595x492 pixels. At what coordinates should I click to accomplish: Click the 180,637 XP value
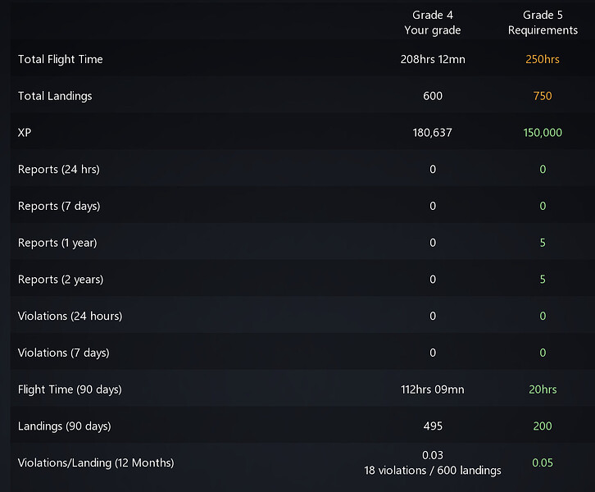coord(433,132)
